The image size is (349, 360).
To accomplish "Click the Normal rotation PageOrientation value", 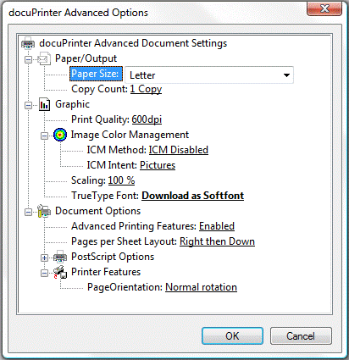I will [201, 287].
